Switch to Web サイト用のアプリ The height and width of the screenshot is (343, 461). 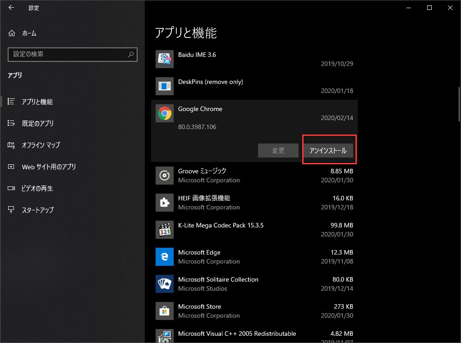pos(49,167)
